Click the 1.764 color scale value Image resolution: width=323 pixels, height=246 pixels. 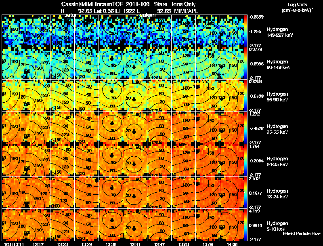point(254,147)
